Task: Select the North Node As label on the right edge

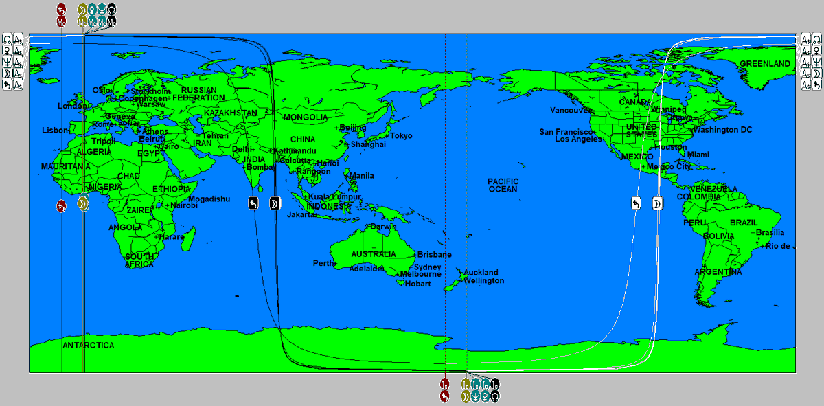Action: [x=811, y=38]
